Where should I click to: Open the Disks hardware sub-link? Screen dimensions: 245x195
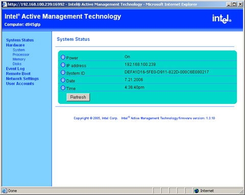(x=17, y=64)
